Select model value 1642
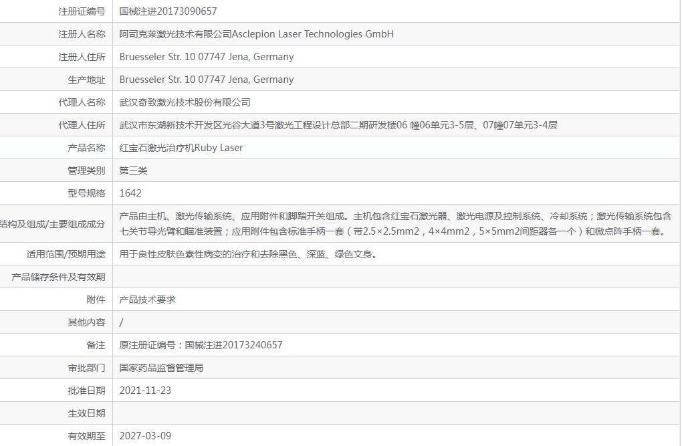The width and height of the screenshot is (682, 446). [130, 193]
